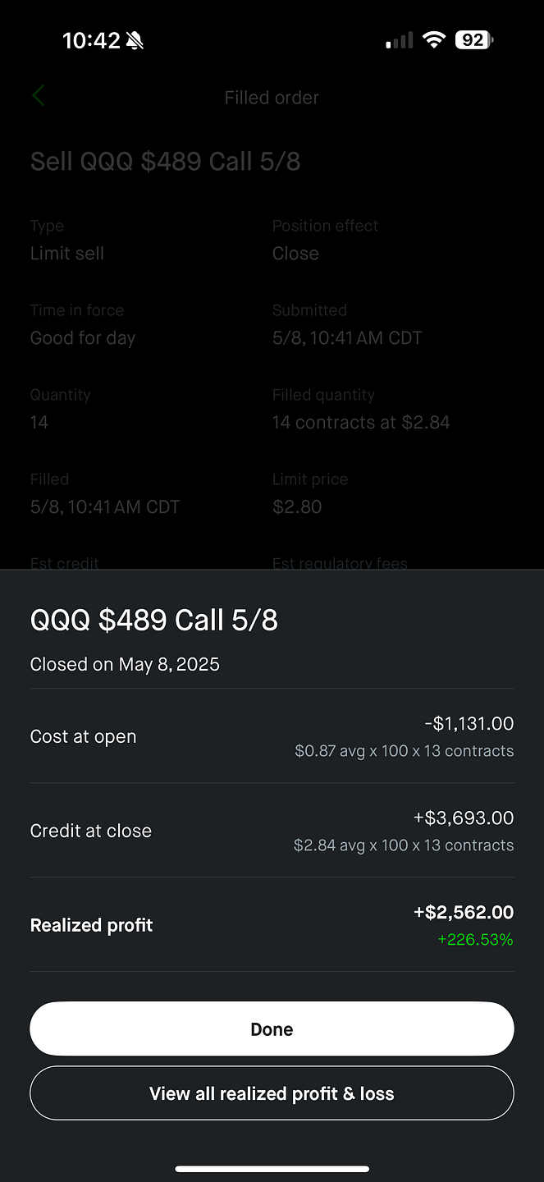
Task: Tap the battery level indicator
Action: [474, 39]
